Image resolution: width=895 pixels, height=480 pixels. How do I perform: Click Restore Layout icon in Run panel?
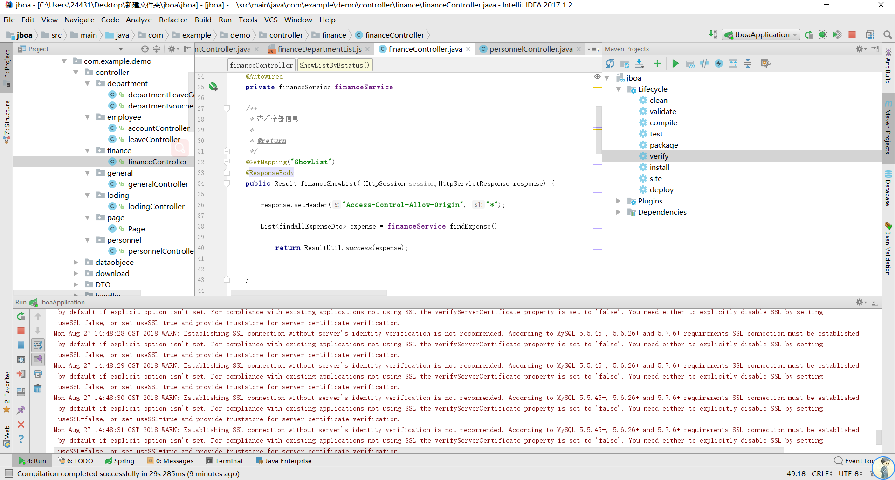(x=21, y=392)
